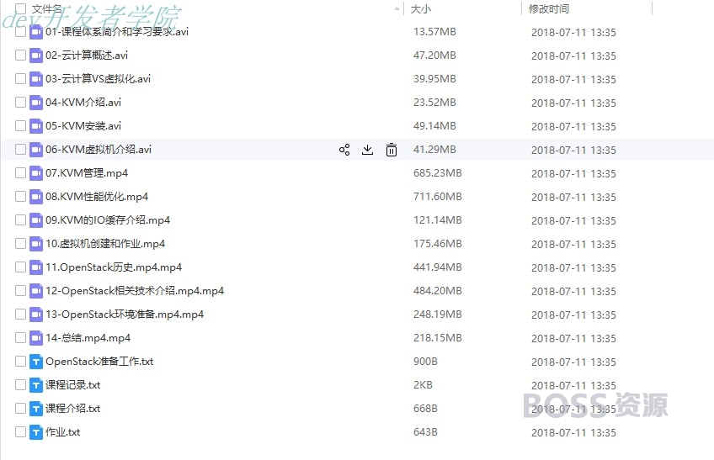714x460 pixels.
Task: Click the 248.19MB size value
Action: pyautogui.click(x=438, y=315)
